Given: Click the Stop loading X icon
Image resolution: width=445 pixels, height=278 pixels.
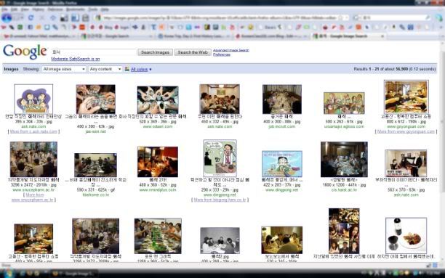Looking at the screenshot, I should pos(42,18).
